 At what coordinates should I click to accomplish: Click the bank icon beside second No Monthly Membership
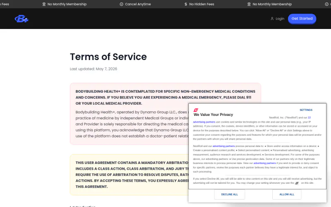click(x=249, y=4)
